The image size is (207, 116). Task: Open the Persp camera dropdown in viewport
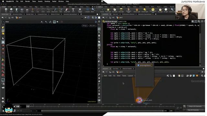85,26
